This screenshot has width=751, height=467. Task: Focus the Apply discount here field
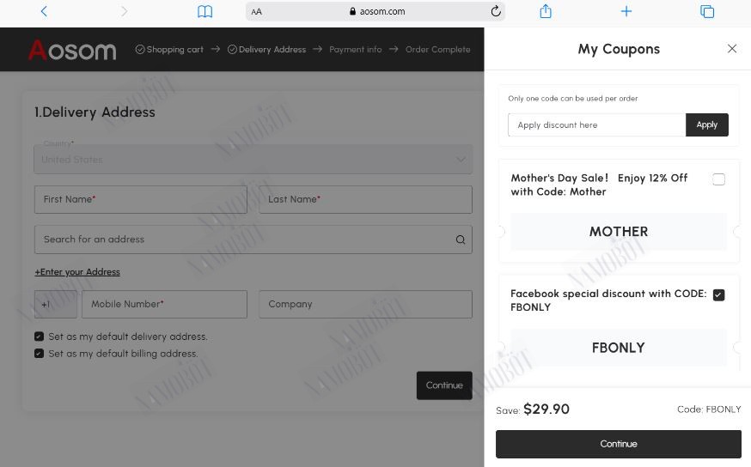point(597,124)
